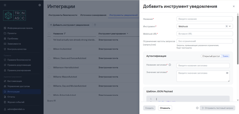Click the Значение заголовка textarea
The height and width of the screenshot is (114, 239).
tap(203, 76)
